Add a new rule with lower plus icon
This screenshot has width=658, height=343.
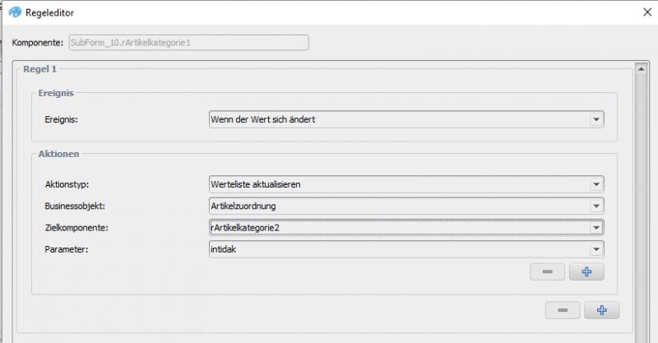tap(602, 310)
